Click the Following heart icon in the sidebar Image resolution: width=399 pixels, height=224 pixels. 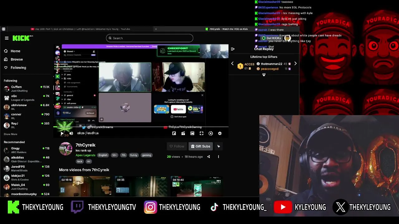tap(6, 68)
